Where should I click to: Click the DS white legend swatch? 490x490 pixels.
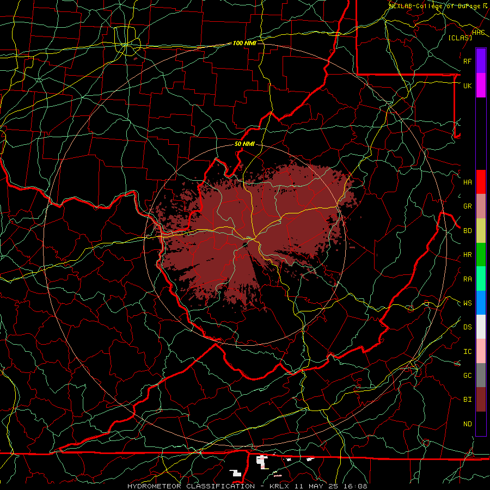[x=481, y=327]
